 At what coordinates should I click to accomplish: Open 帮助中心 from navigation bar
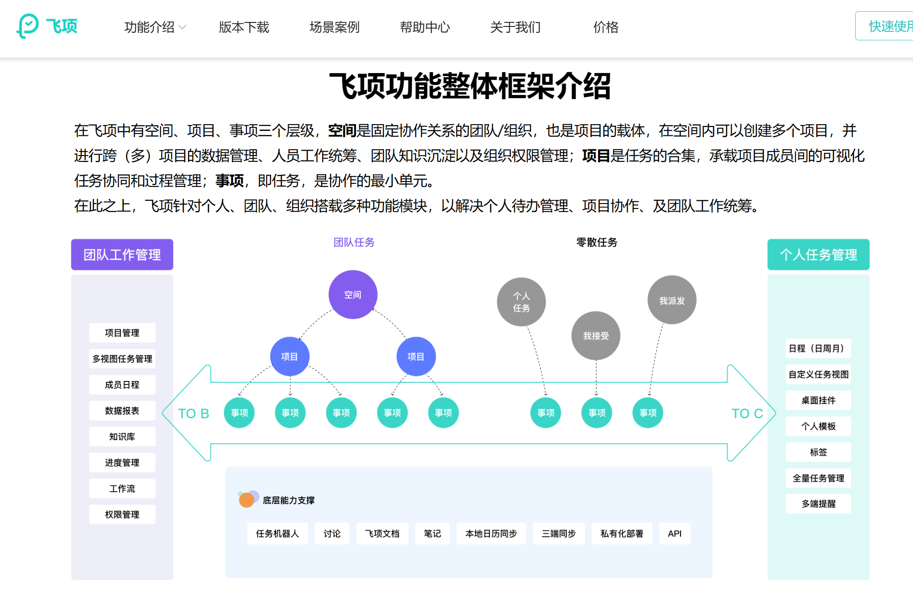point(425,27)
